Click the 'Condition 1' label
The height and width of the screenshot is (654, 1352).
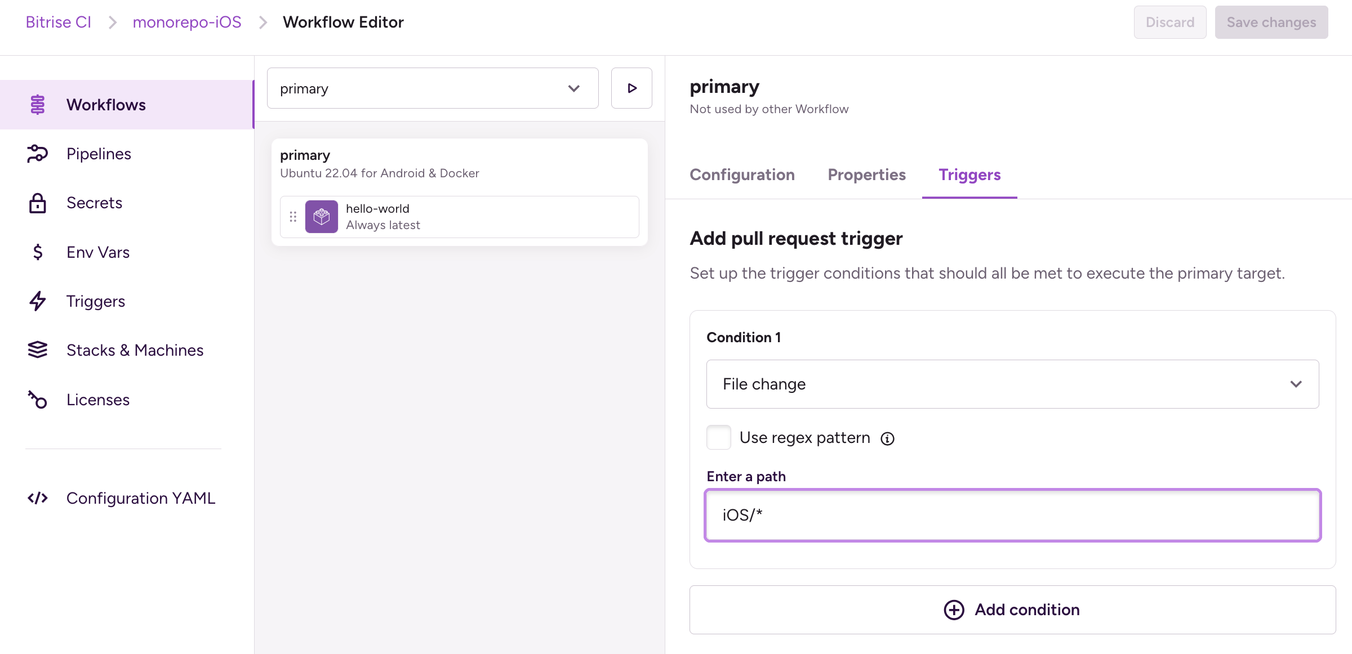tap(744, 338)
